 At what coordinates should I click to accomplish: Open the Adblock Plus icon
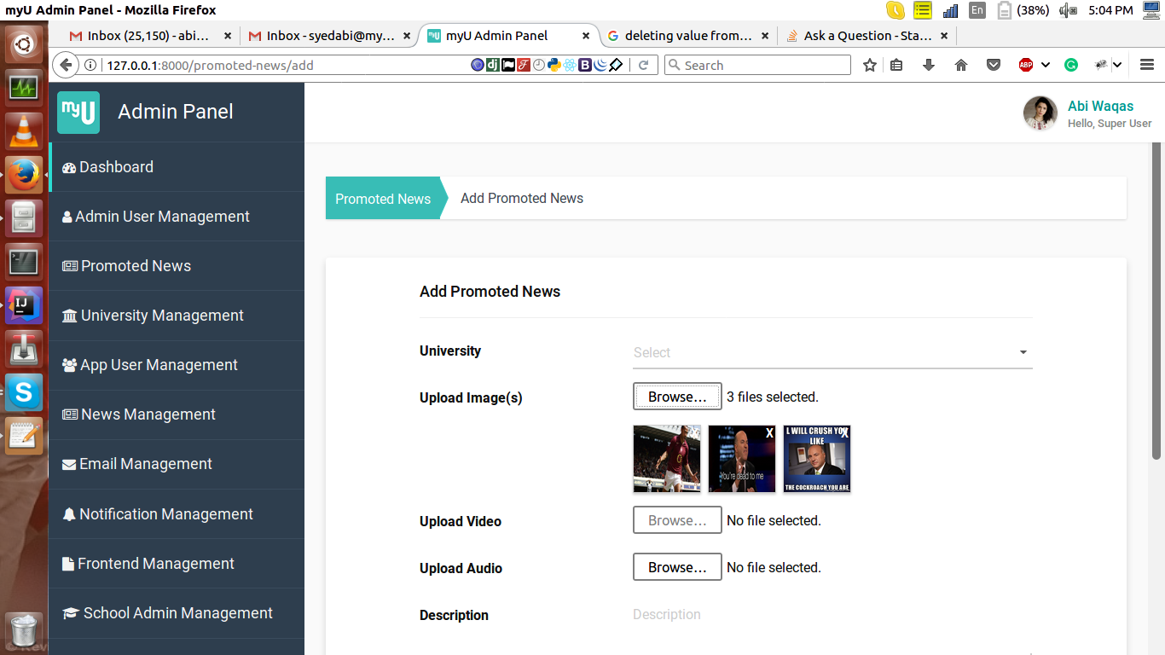[x=1026, y=65]
